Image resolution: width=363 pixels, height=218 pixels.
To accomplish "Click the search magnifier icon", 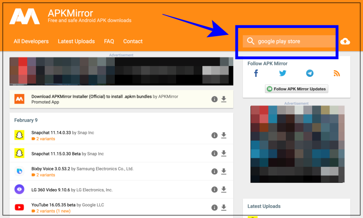I will click(250, 41).
